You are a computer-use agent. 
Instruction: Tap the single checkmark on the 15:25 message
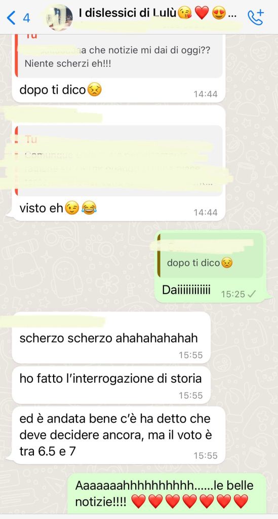[252, 294]
